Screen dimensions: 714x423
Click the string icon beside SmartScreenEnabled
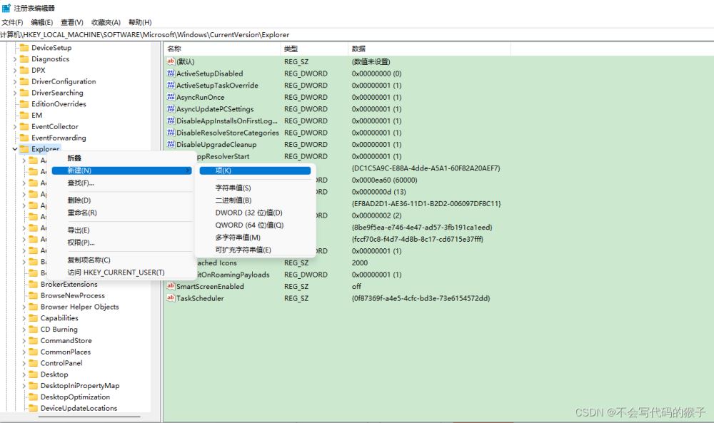[x=171, y=287]
